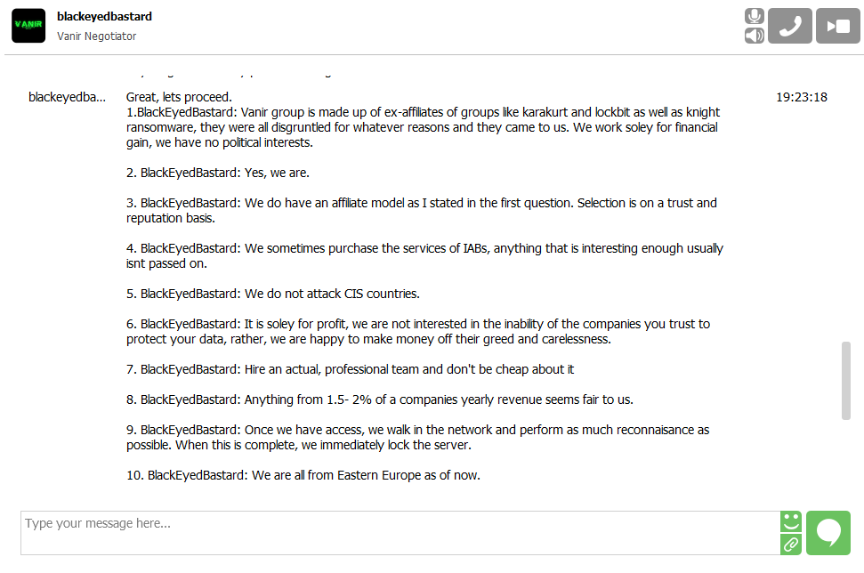864x573 pixels.
Task: Click the Vanir Negotiator status text
Action: pyautogui.click(x=97, y=36)
